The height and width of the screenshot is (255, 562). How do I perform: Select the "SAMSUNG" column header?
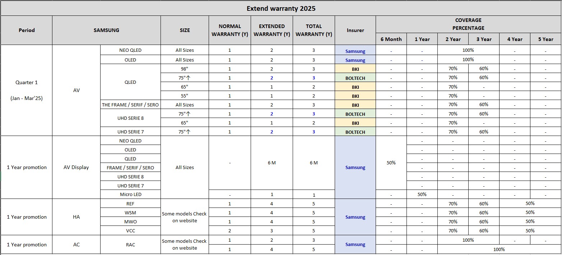coord(106,30)
